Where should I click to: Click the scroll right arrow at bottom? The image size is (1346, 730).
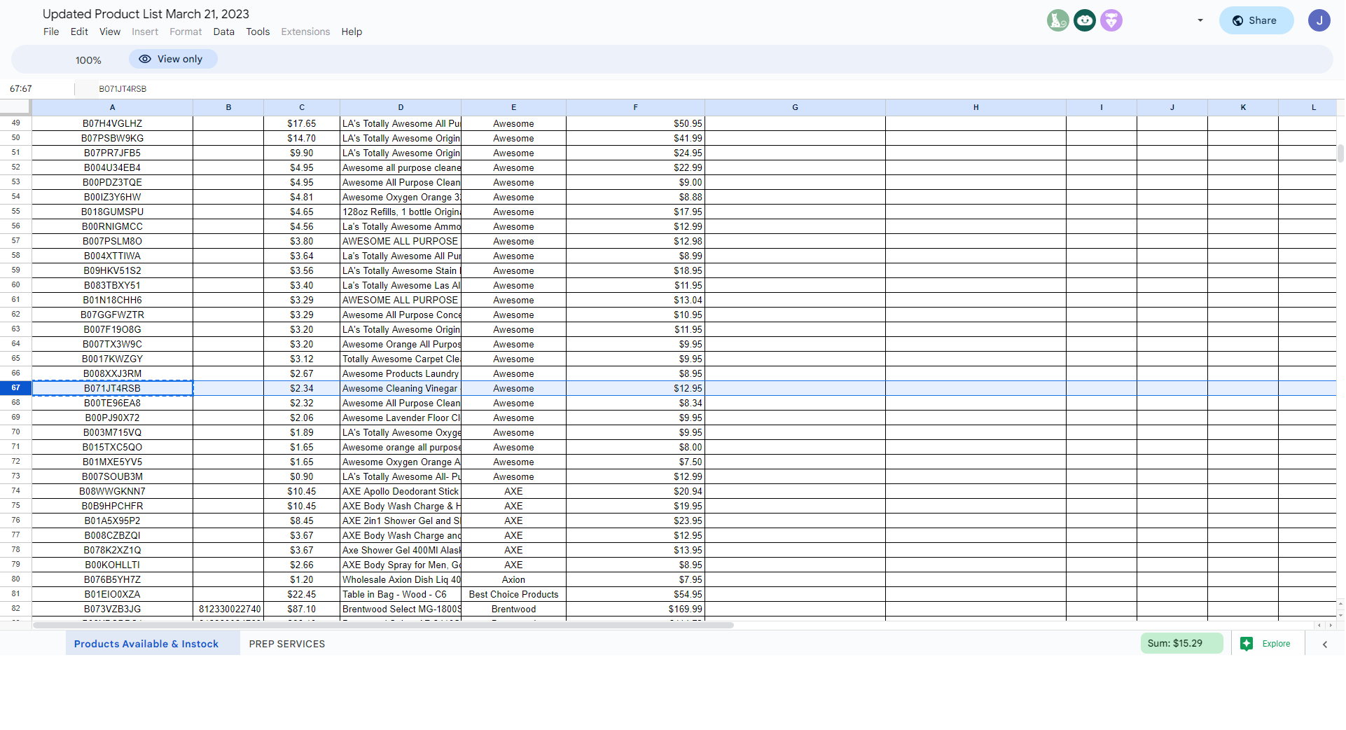tap(1331, 625)
